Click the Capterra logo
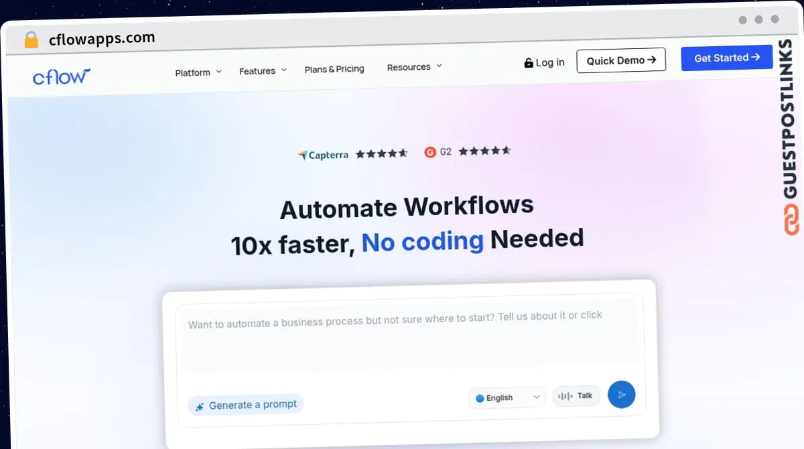 [x=323, y=155]
